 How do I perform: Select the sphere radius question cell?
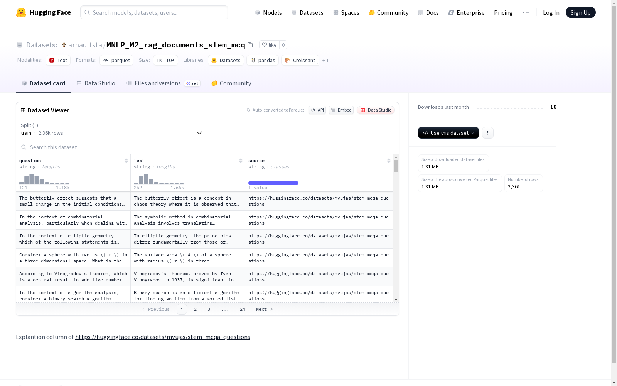pyautogui.click(x=73, y=258)
